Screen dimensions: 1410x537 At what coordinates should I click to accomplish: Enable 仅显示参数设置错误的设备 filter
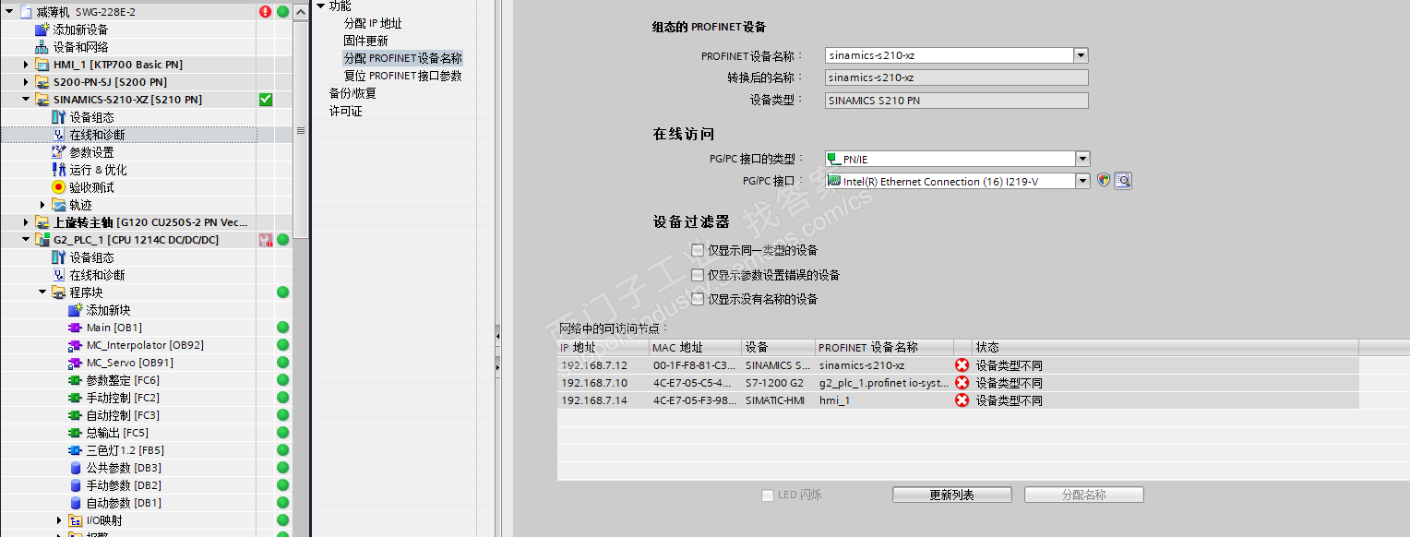point(698,275)
